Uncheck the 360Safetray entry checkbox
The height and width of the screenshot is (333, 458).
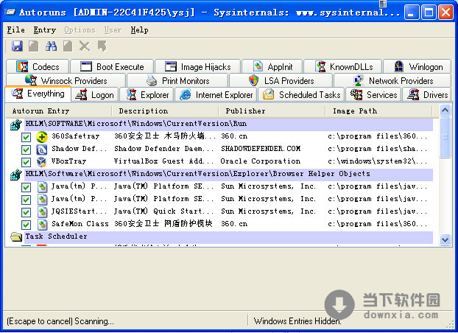click(x=26, y=137)
